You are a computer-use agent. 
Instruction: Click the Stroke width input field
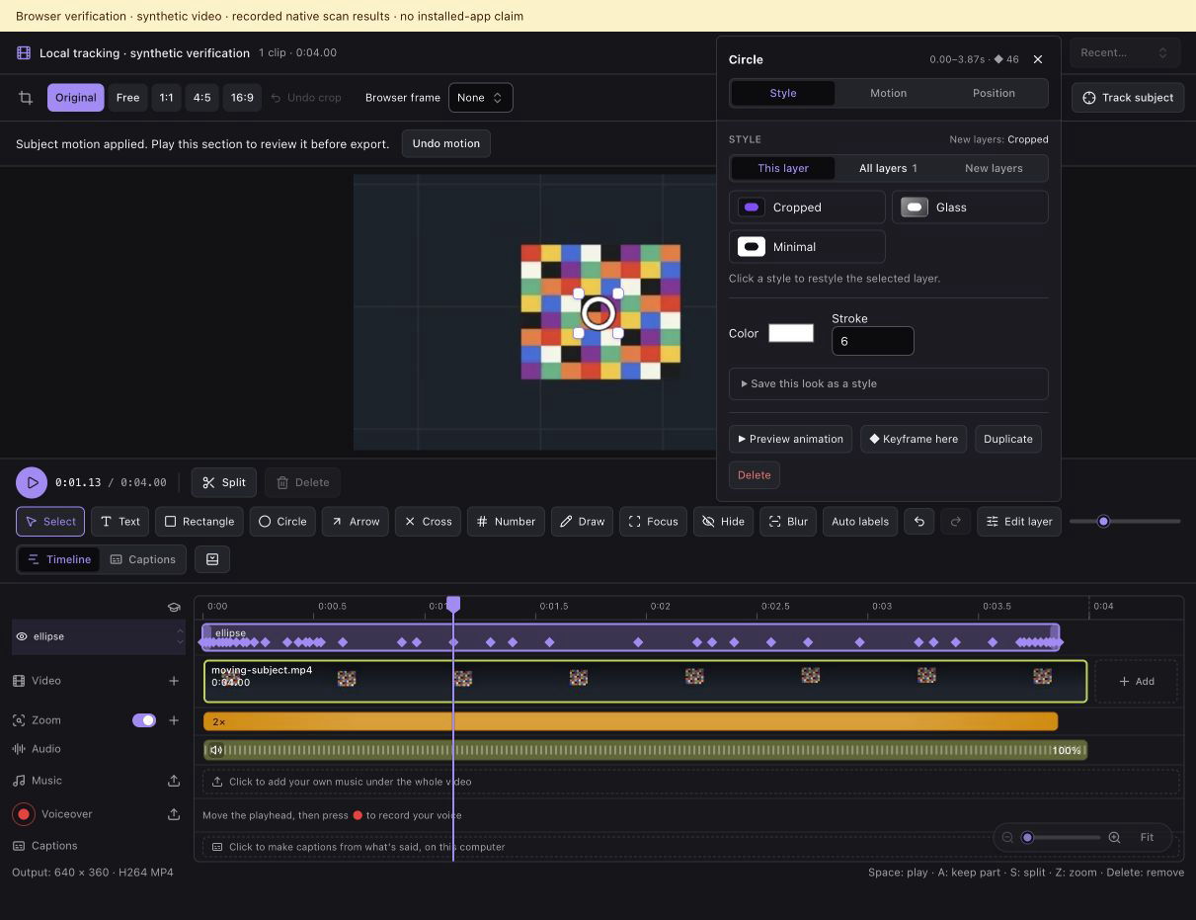873,341
